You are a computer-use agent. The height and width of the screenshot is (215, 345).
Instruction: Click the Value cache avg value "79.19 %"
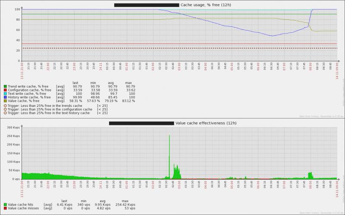pyautogui.click(x=111, y=101)
